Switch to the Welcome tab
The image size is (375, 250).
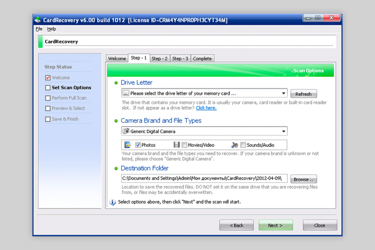117,59
